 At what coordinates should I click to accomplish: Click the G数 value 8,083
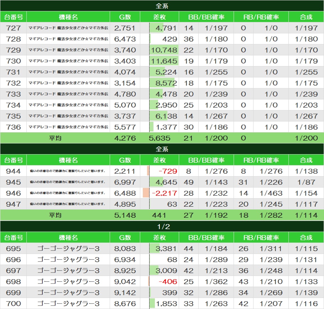coord(125,249)
